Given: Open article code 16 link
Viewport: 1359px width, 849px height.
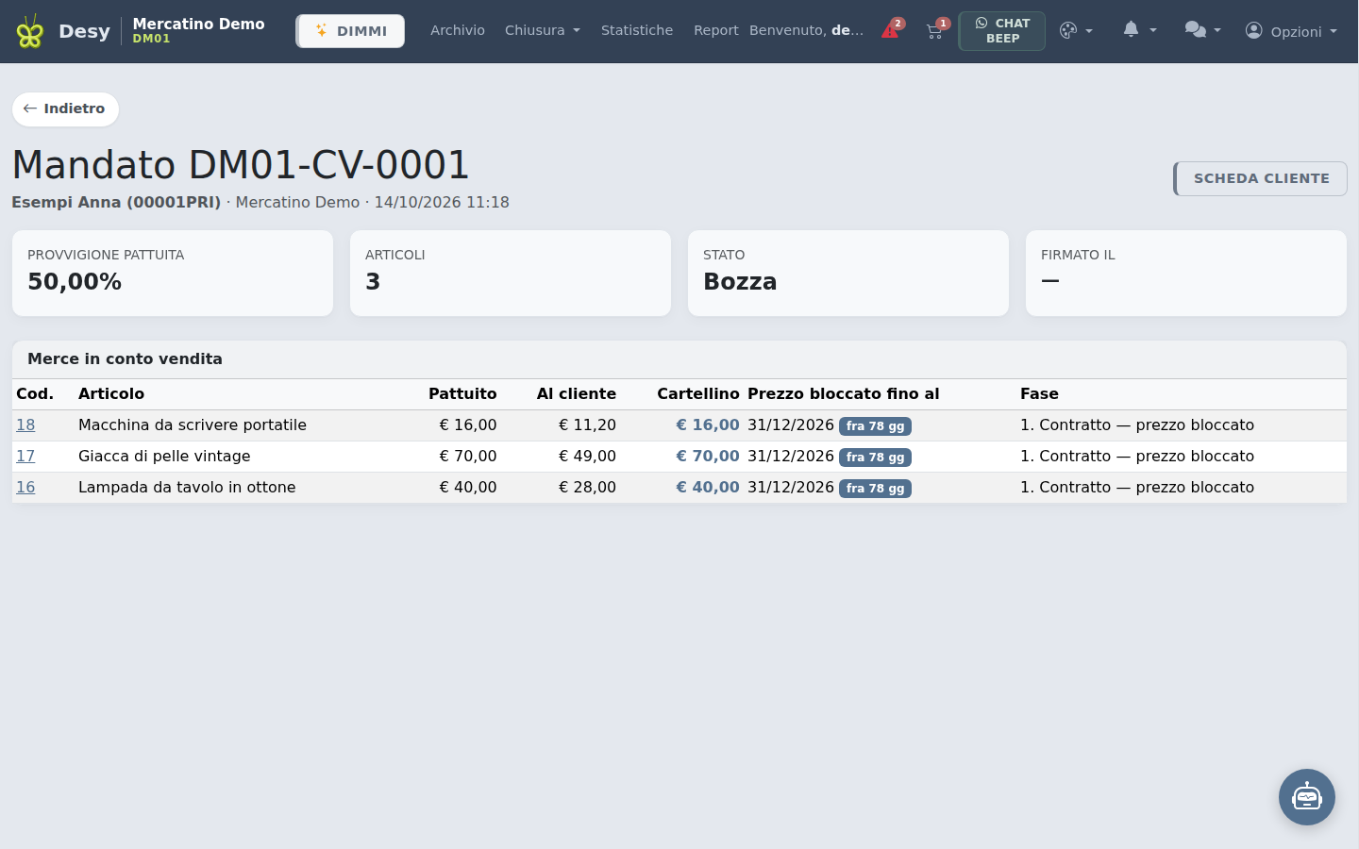Looking at the screenshot, I should (25, 488).
